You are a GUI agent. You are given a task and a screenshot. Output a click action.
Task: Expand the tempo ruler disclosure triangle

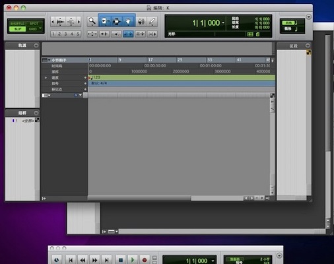point(46,78)
